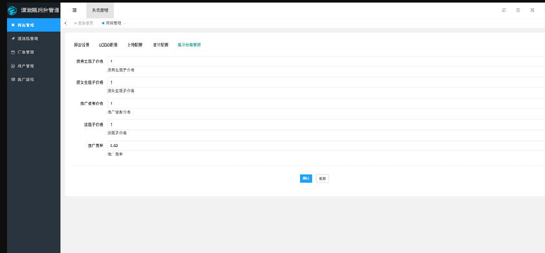Image resolution: width=545 pixels, height=253 pixels.
Task: Click the blue 确认 submit button
Action: [x=306, y=178]
